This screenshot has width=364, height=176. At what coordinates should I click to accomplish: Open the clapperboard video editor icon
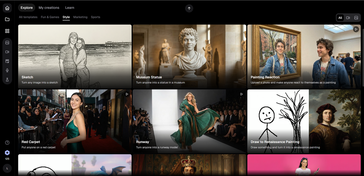pyautogui.click(x=7, y=61)
